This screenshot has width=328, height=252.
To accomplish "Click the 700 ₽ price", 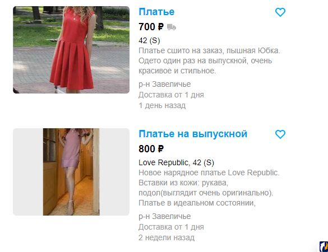I will 151,27.
